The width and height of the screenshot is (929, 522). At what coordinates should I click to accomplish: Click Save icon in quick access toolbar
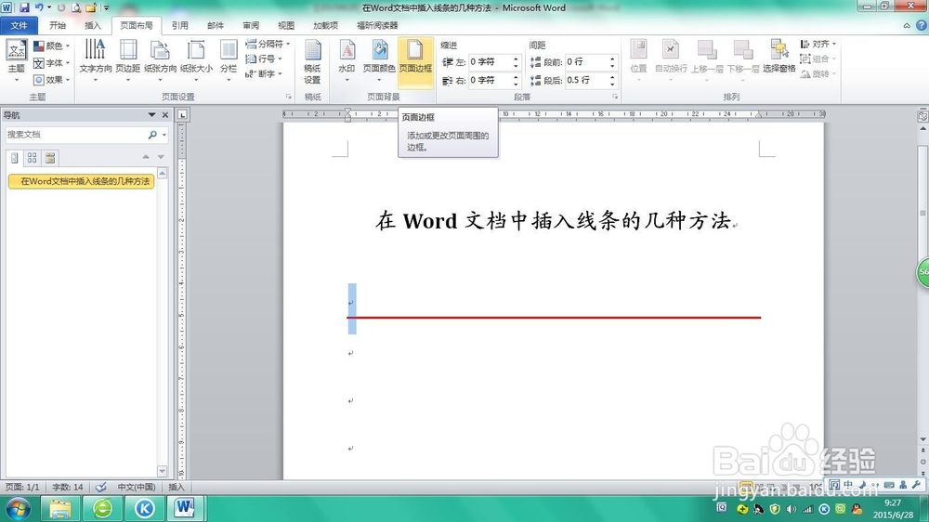tap(24, 7)
